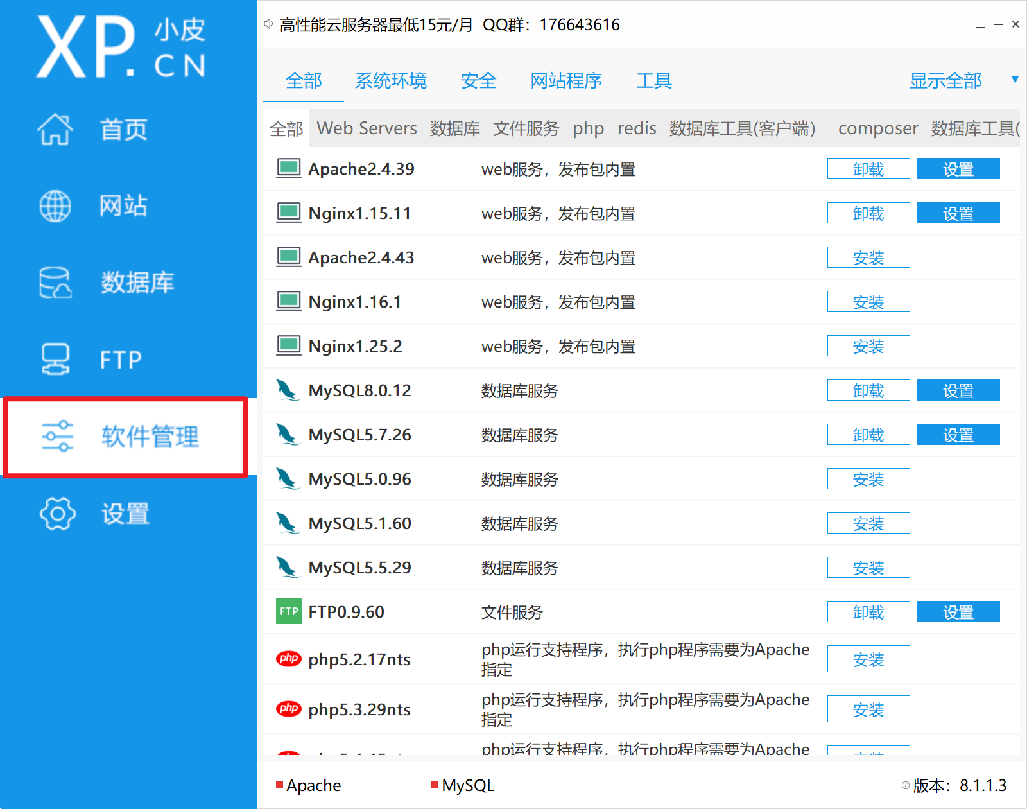Viewport: 1027px width, 809px height.
Task: Click the php5.3.29nts php icon
Action: [x=289, y=708]
